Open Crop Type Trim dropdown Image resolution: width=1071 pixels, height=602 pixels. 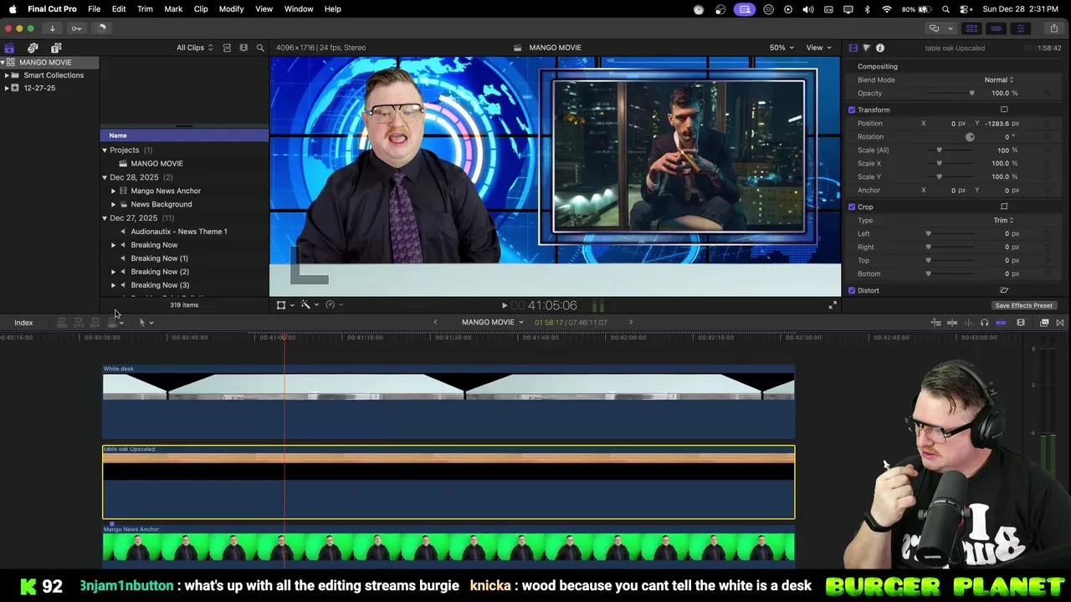coord(1003,220)
